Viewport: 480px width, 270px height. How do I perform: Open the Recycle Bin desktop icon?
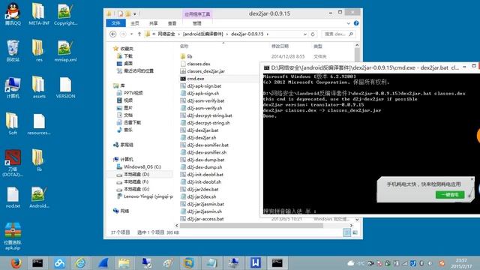point(13,51)
